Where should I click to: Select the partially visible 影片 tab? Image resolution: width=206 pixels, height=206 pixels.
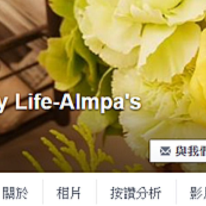[x=198, y=193]
